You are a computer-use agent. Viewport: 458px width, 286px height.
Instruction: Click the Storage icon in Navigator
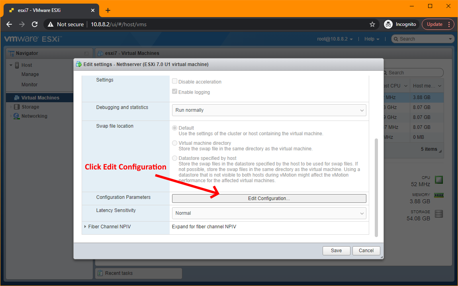[x=17, y=107]
